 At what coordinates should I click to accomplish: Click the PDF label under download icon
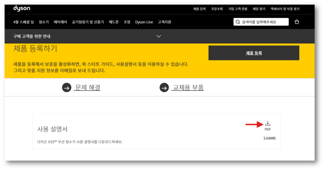pos(268,129)
